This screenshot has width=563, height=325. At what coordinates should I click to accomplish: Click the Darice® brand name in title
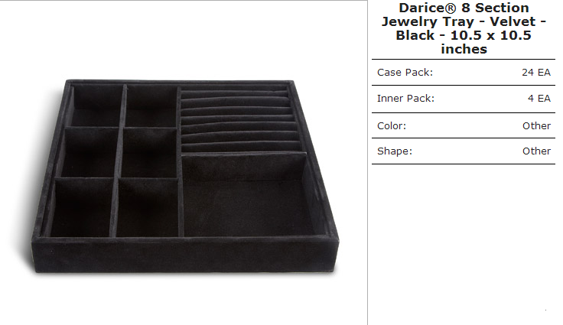coord(428,8)
